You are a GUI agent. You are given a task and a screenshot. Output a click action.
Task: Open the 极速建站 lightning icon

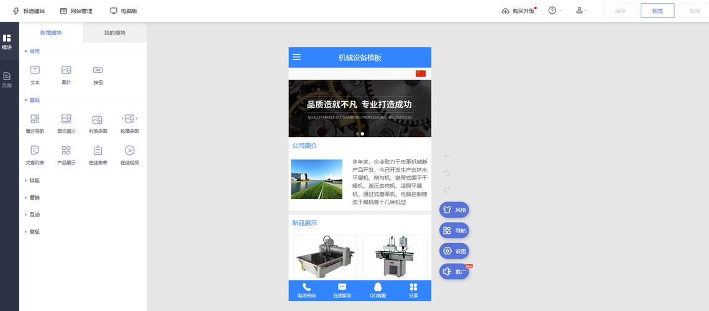[16, 11]
